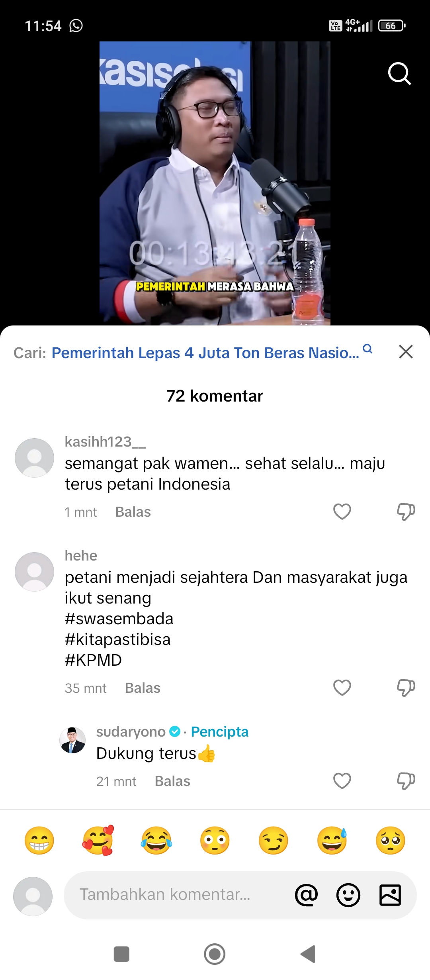430x980 pixels.
Task: Like hehe's comment with heart icon
Action: pyautogui.click(x=342, y=688)
